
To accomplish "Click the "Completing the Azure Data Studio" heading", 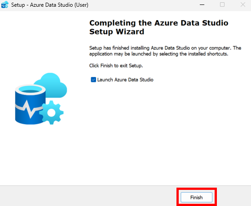I will coord(159,23).
